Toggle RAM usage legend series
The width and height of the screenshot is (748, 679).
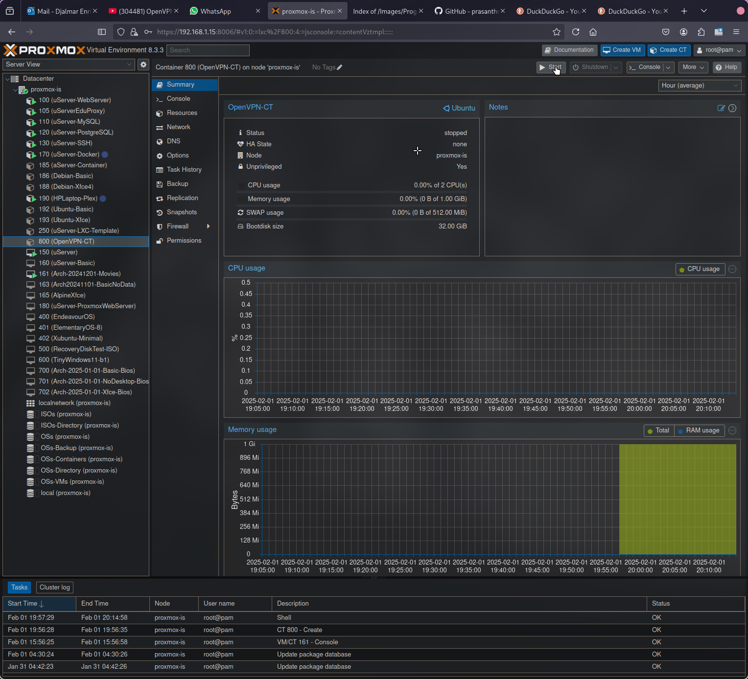click(x=699, y=430)
